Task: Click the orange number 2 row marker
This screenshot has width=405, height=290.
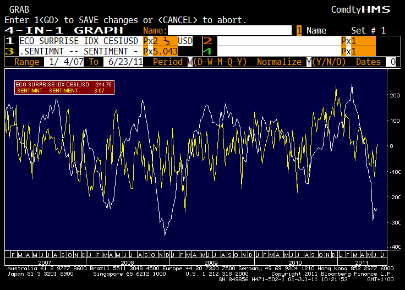Action: pyautogui.click(x=207, y=41)
